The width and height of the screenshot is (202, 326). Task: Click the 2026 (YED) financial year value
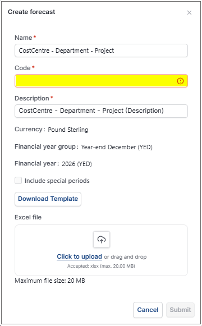(x=77, y=164)
